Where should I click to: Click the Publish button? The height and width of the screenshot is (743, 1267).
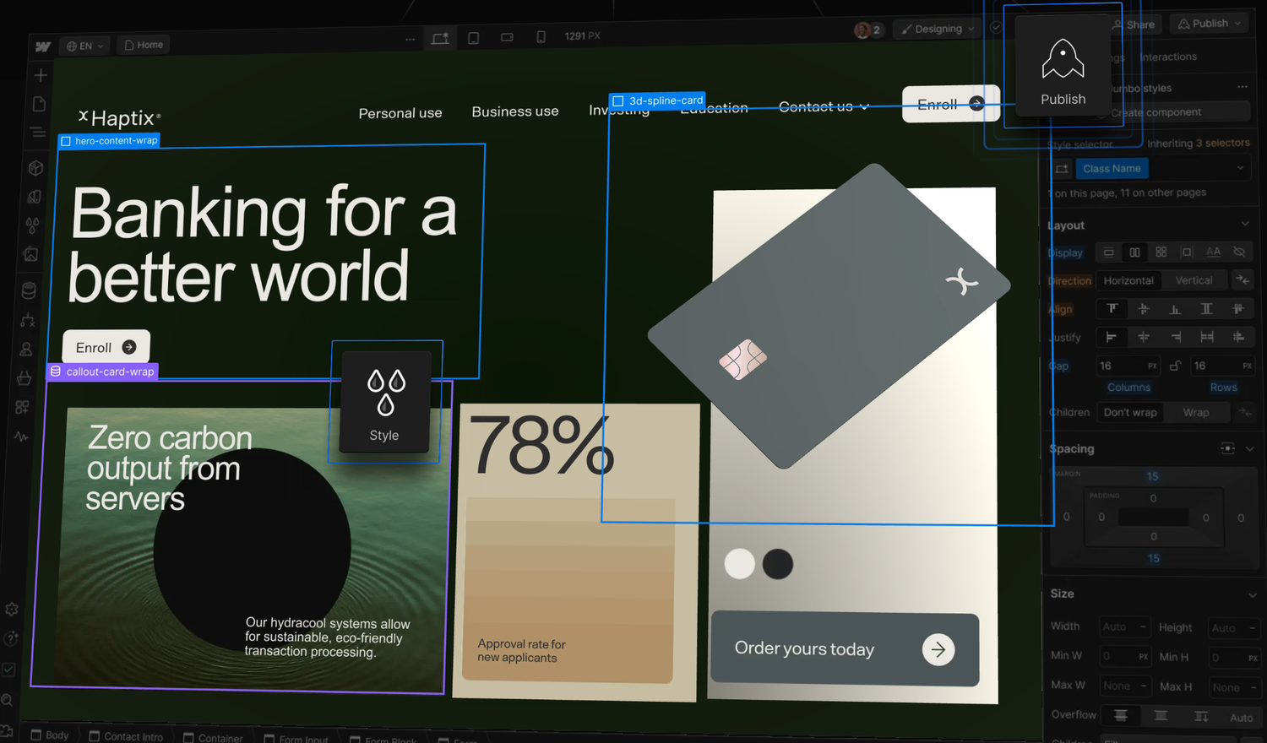(1208, 23)
